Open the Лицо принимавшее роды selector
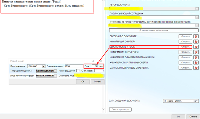Screen dimensions: 200x119 pos(55,76)
